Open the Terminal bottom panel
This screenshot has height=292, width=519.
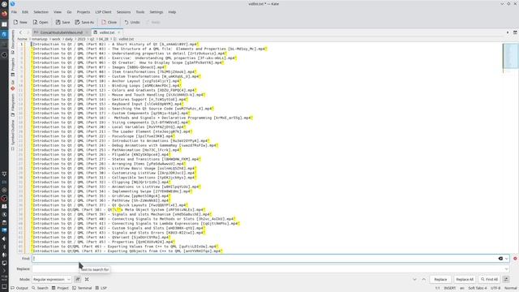(82, 288)
